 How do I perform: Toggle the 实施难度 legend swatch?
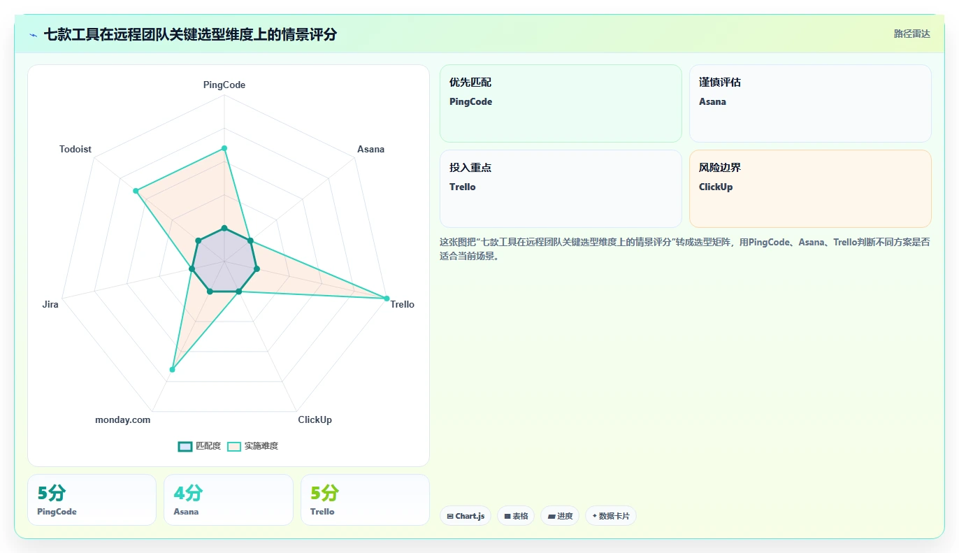(x=234, y=447)
